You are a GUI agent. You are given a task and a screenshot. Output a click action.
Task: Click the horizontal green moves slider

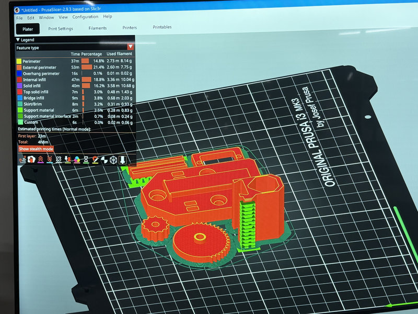[x=402, y=305]
